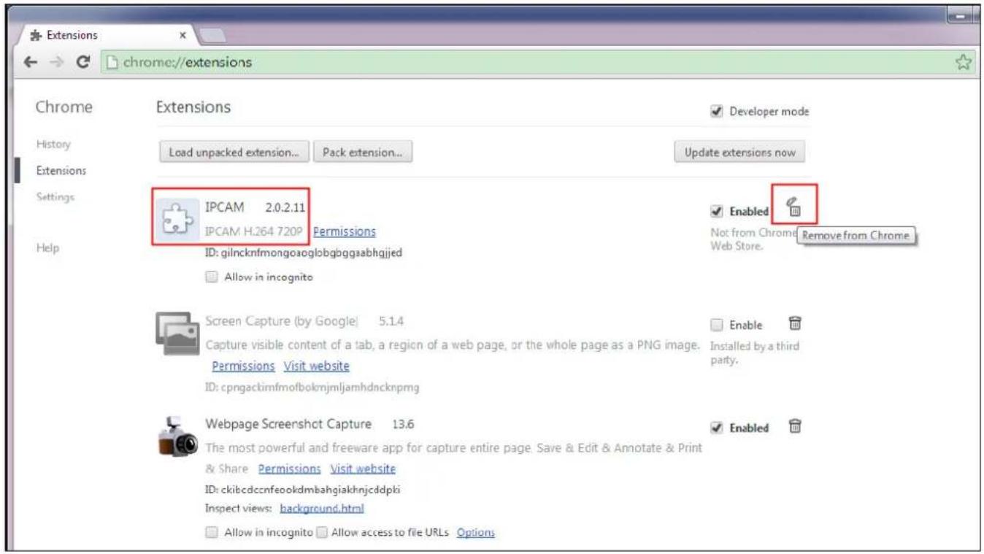
Task: Click the Screen Capture (by Google) title
Action: pyautogui.click(x=282, y=321)
